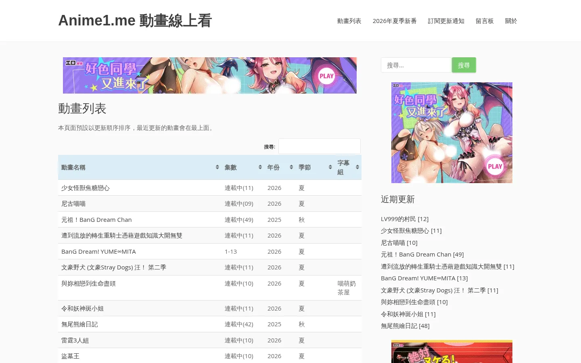Sort table by 年份 column arrows
The image size is (581, 363).
tap(291, 167)
